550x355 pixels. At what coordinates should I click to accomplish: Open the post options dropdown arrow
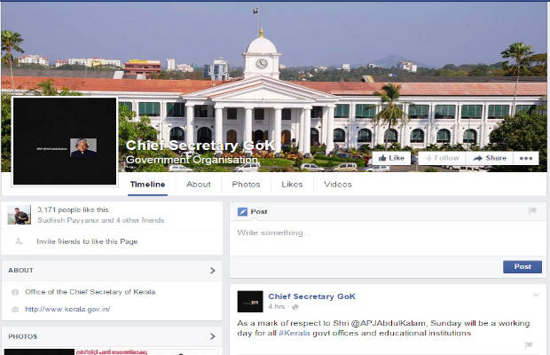[536, 295]
